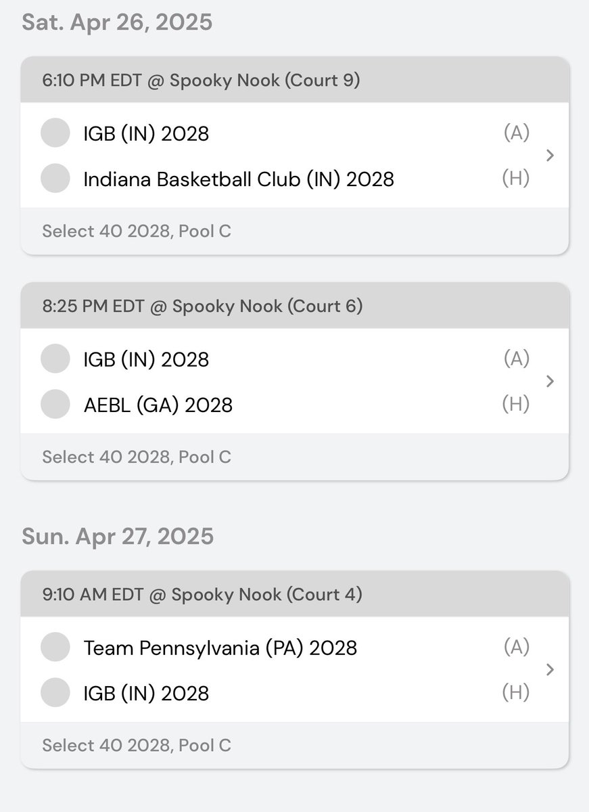Screen dimensions: 589x812
Task: Expand the 9:10 AM Sunday game chevron
Action: [550, 670]
